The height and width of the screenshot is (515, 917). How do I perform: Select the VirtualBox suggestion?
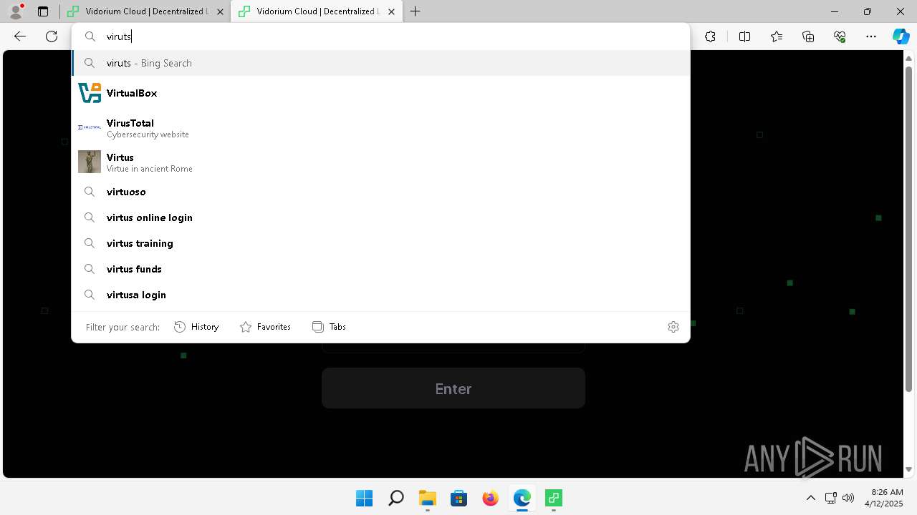pos(380,93)
